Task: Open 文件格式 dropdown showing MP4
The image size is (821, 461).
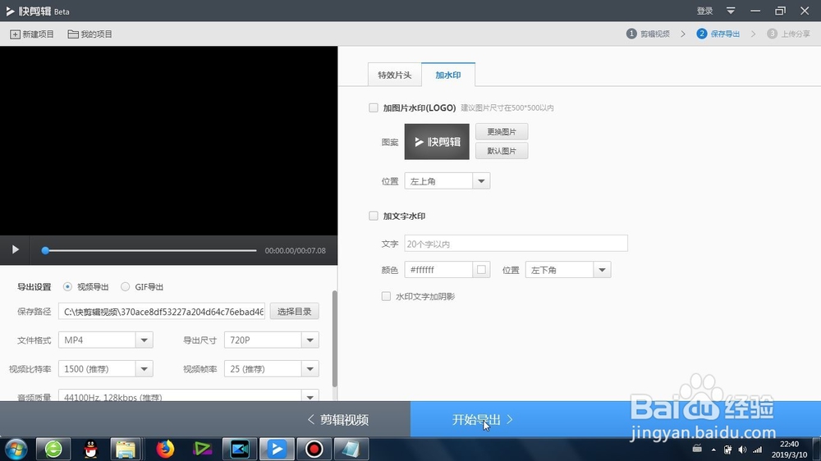Action: click(105, 340)
